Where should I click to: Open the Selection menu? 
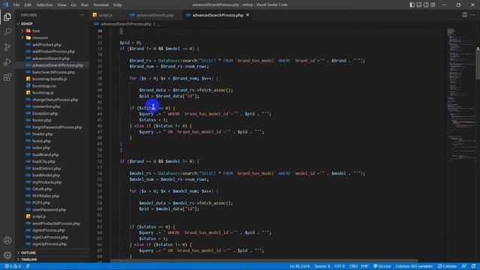coord(44,4)
